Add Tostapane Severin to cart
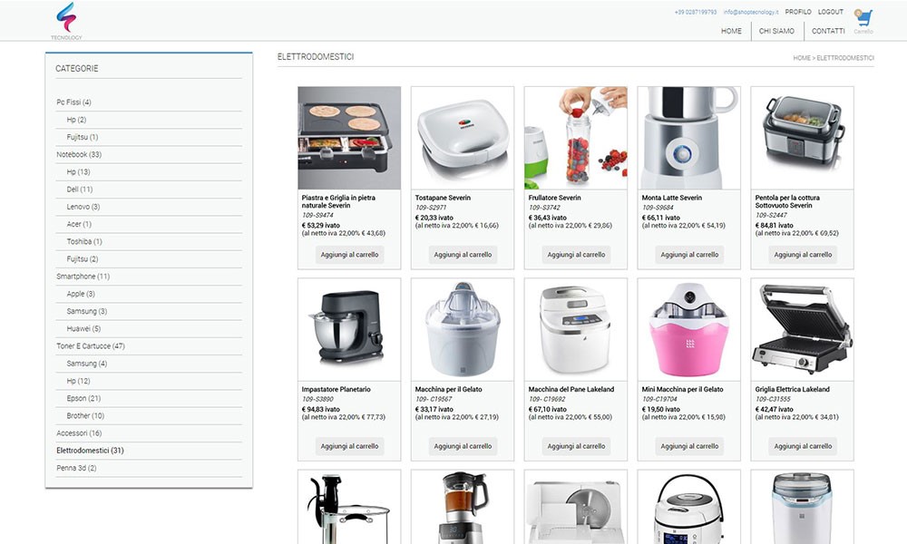This screenshot has height=544, width=907. click(x=463, y=255)
